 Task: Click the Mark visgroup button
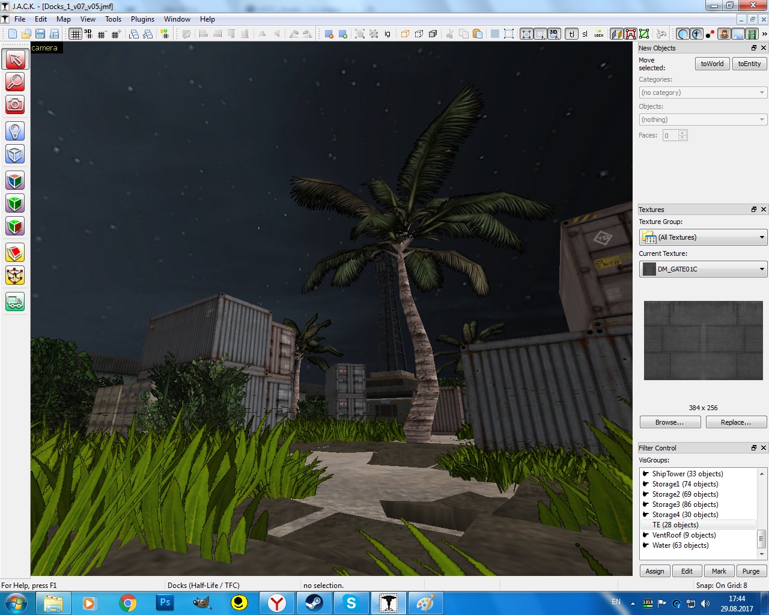[x=719, y=571]
